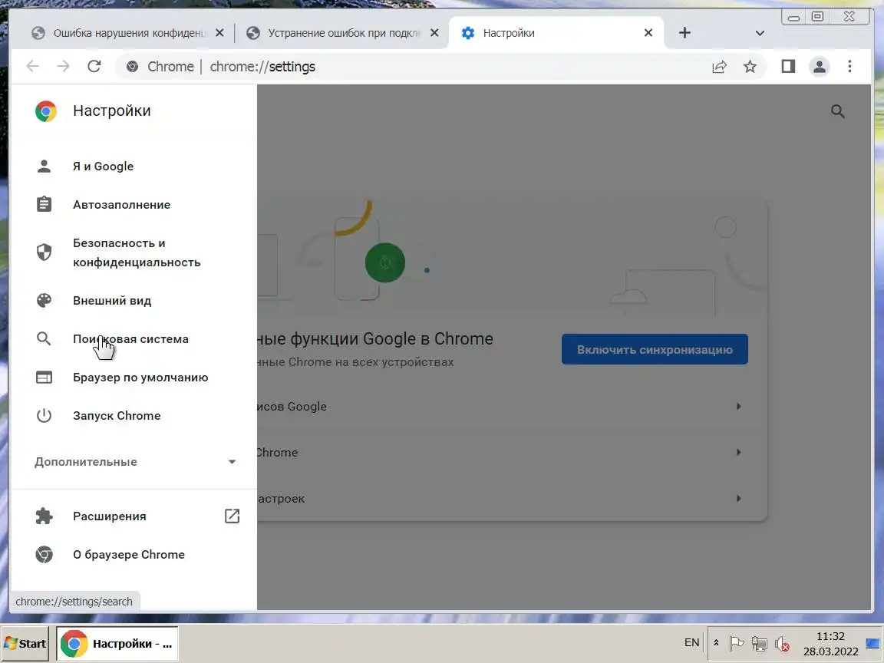Click the shield icon for Безопасность
Screen dimensions: 884x663
pos(44,252)
